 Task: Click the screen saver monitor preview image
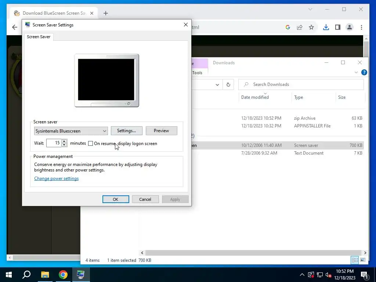107,80
